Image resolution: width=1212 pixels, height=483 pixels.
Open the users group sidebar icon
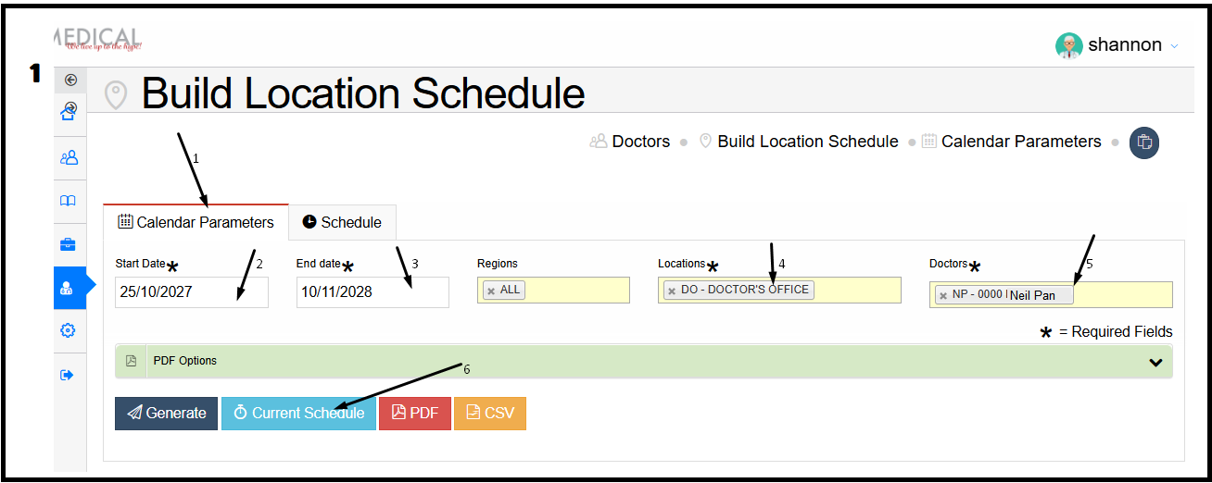pos(69,157)
